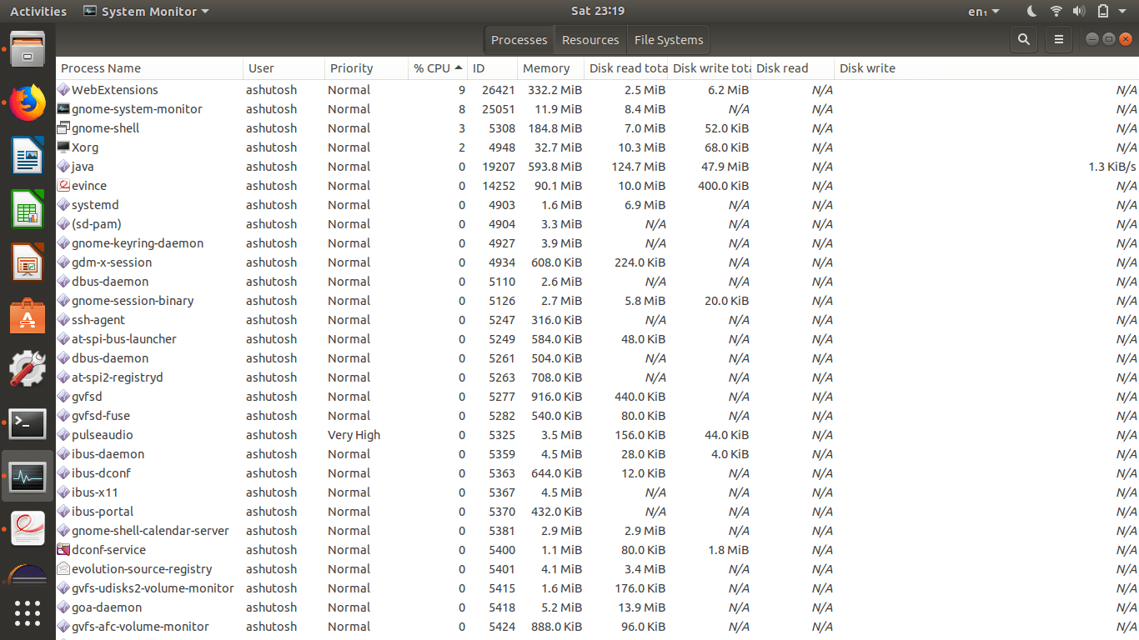
Task: Click the WebExtensions process icon
Action: (x=63, y=89)
